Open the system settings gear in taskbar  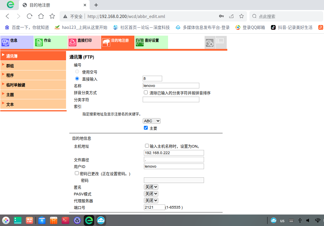tap(77, 220)
